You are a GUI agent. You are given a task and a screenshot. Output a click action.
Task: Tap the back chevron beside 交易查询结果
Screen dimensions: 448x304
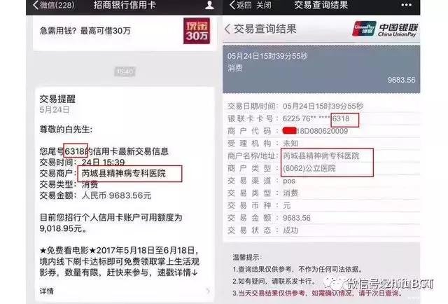[227, 29]
